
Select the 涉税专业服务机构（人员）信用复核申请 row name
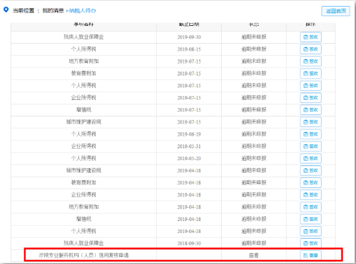83,255
